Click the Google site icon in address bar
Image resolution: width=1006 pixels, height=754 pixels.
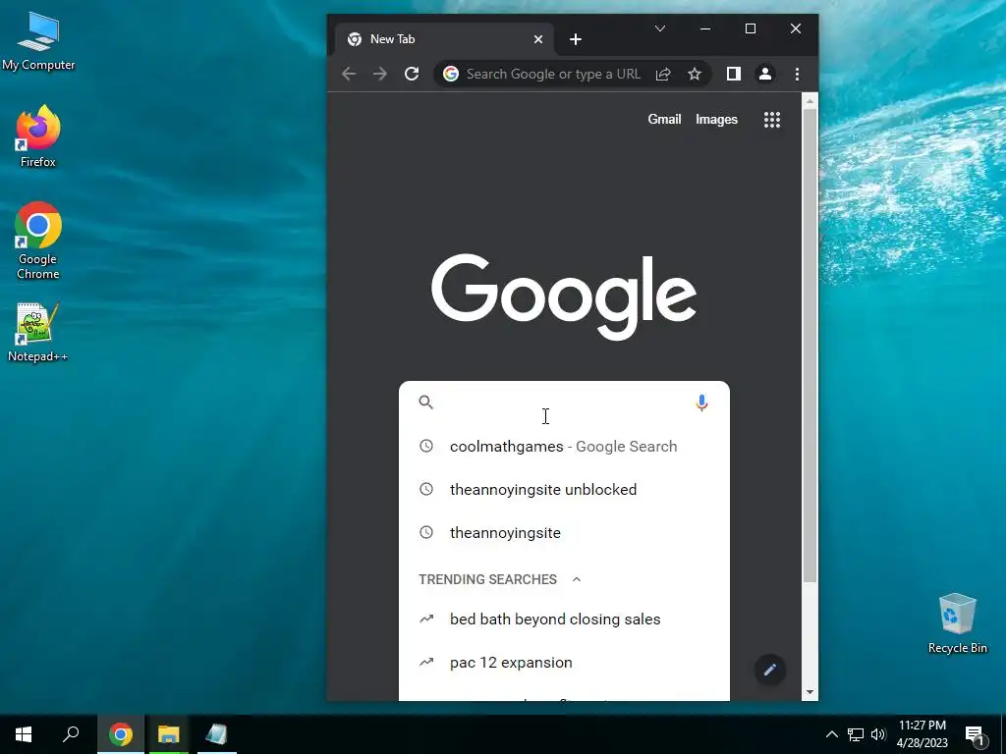(x=451, y=74)
